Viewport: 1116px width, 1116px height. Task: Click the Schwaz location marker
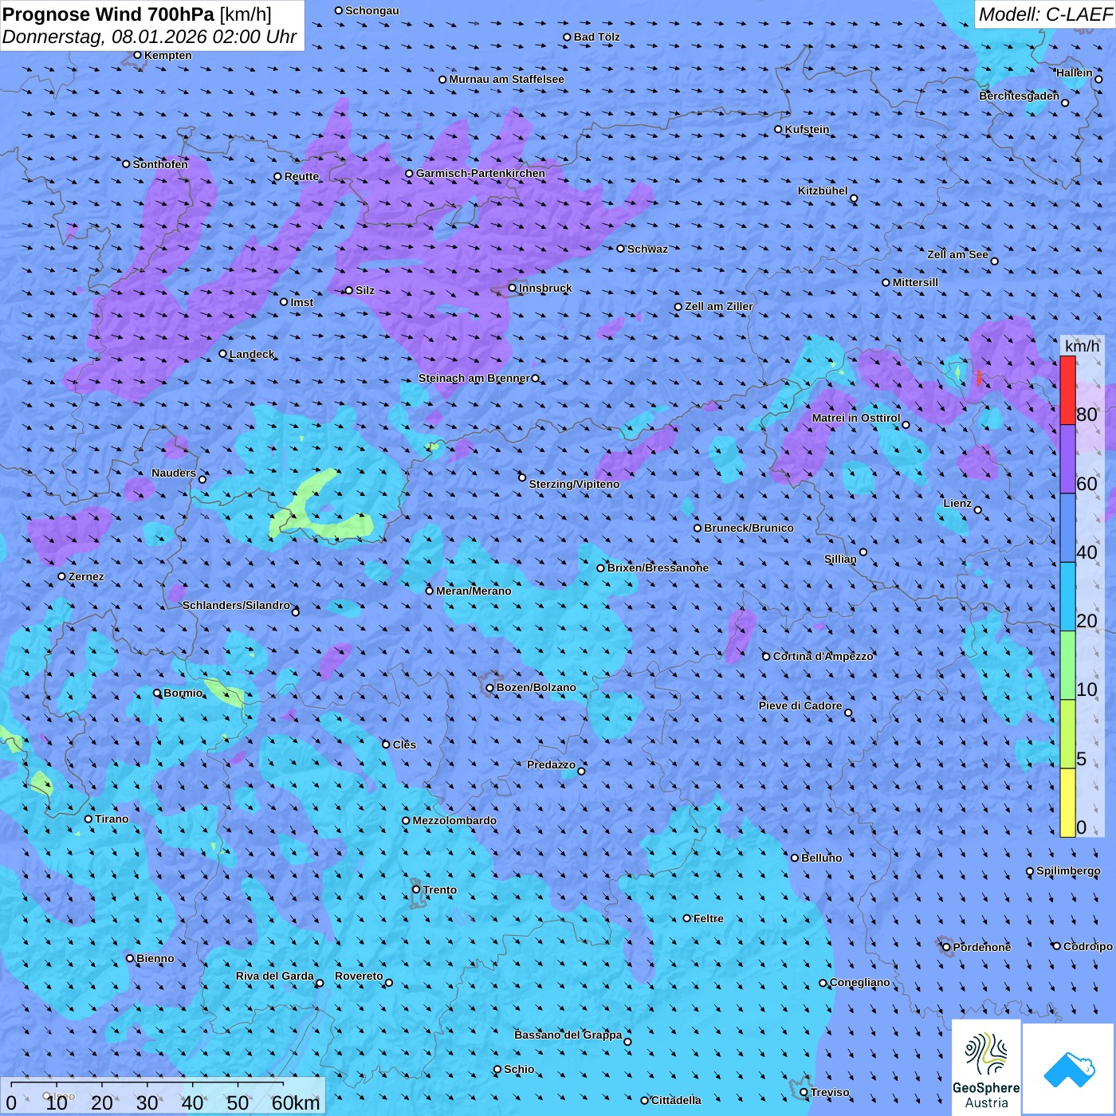point(620,249)
